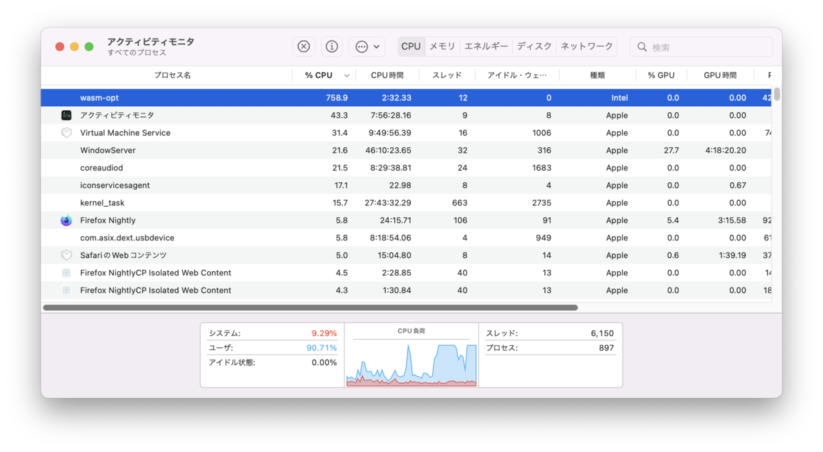
Task: Sort by the CPU時間 column header
Action: coord(387,75)
